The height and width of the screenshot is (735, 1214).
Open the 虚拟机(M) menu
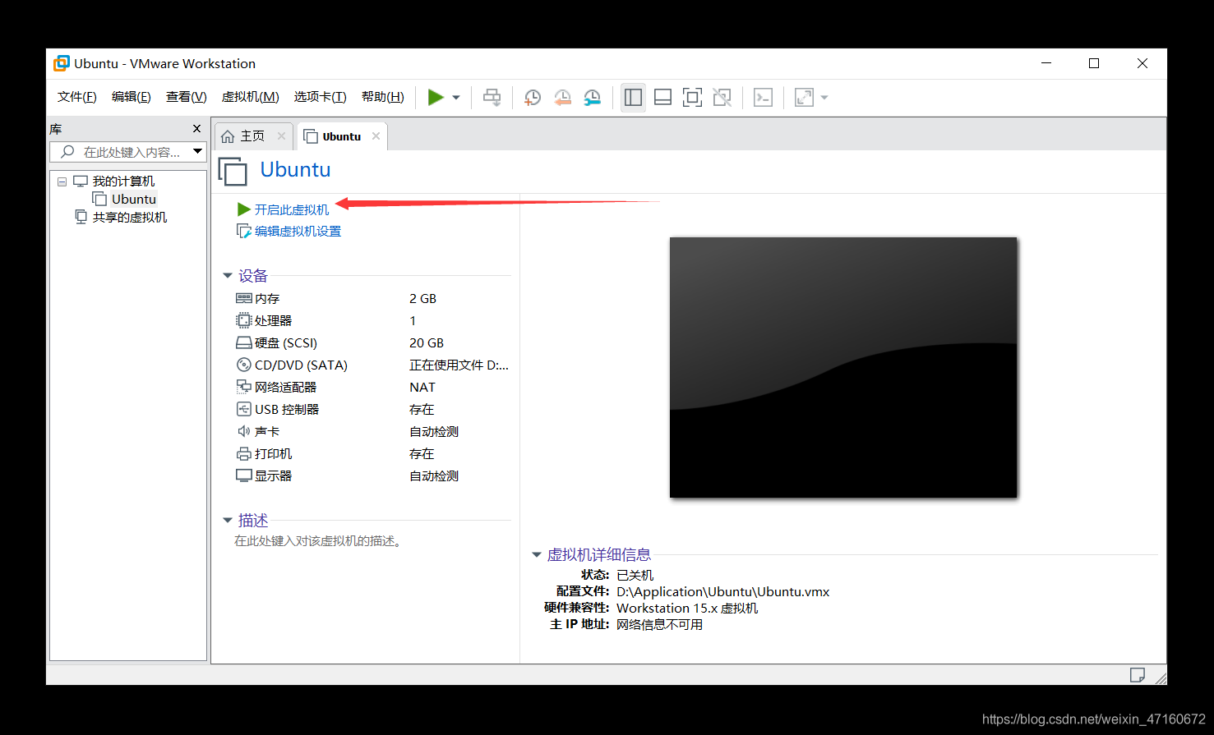pos(251,97)
